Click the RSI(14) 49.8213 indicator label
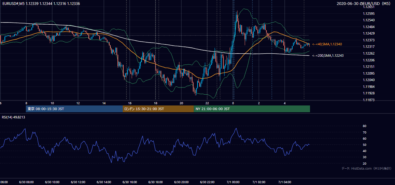 point(14,117)
